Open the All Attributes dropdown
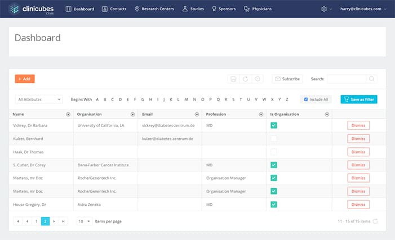 click(38, 99)
